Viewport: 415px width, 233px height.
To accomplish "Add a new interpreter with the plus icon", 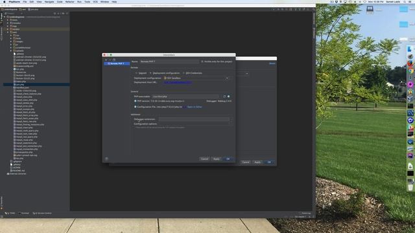I will 106,60.
